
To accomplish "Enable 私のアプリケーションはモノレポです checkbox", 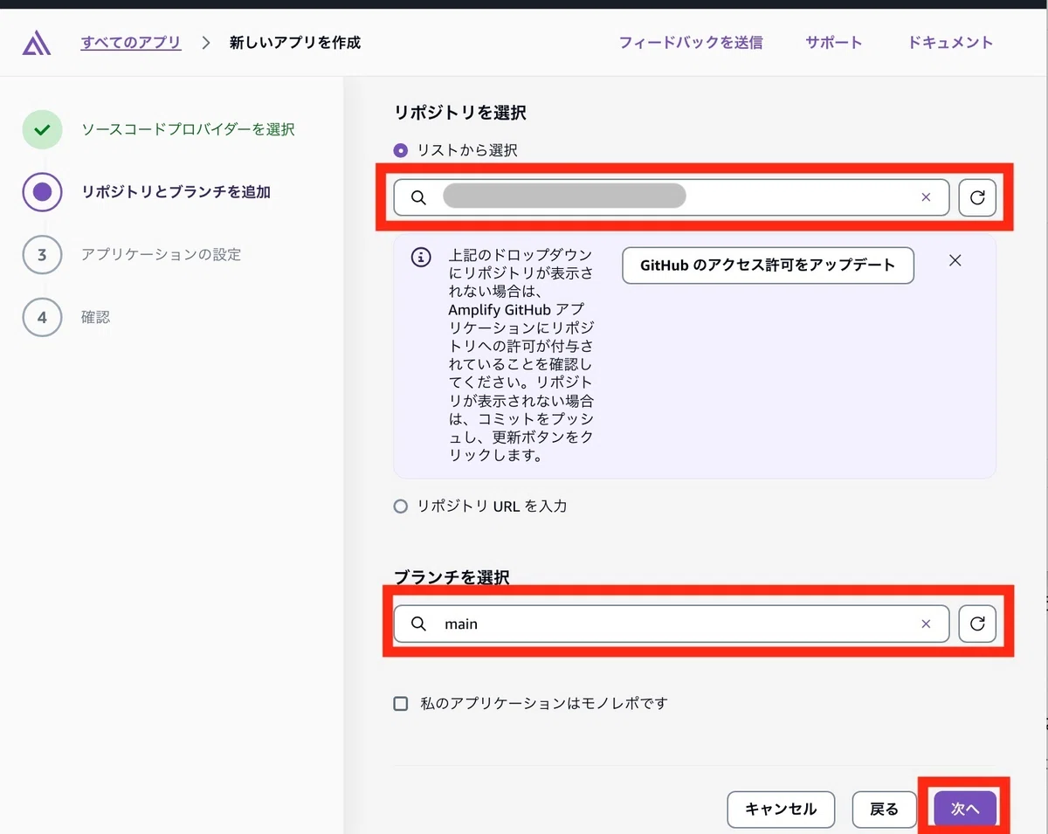I will pos(401,704).
